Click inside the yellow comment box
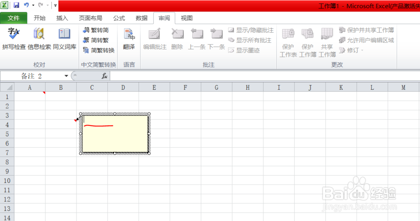 tap(115, 133)
